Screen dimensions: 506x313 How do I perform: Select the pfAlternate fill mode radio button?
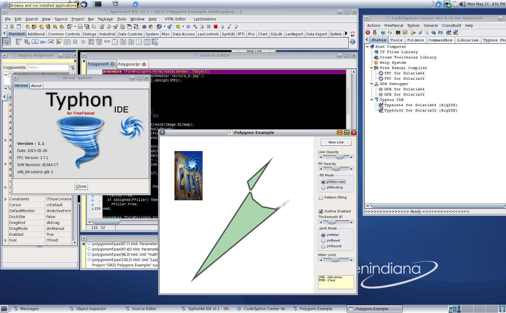(x=323, y=182)
